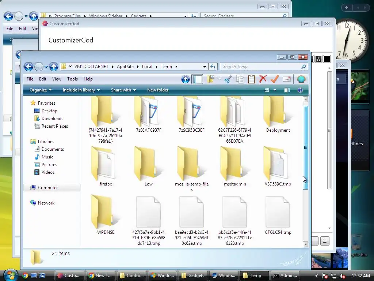Click the red X Delete icon
The image size is (374, 281).
(x=263, y=79)
